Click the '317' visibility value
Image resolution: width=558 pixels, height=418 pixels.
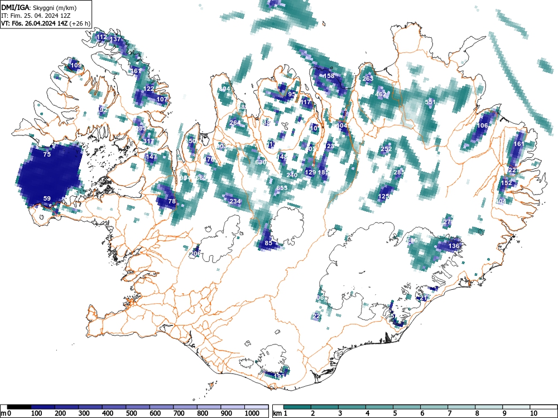point(148,141)
